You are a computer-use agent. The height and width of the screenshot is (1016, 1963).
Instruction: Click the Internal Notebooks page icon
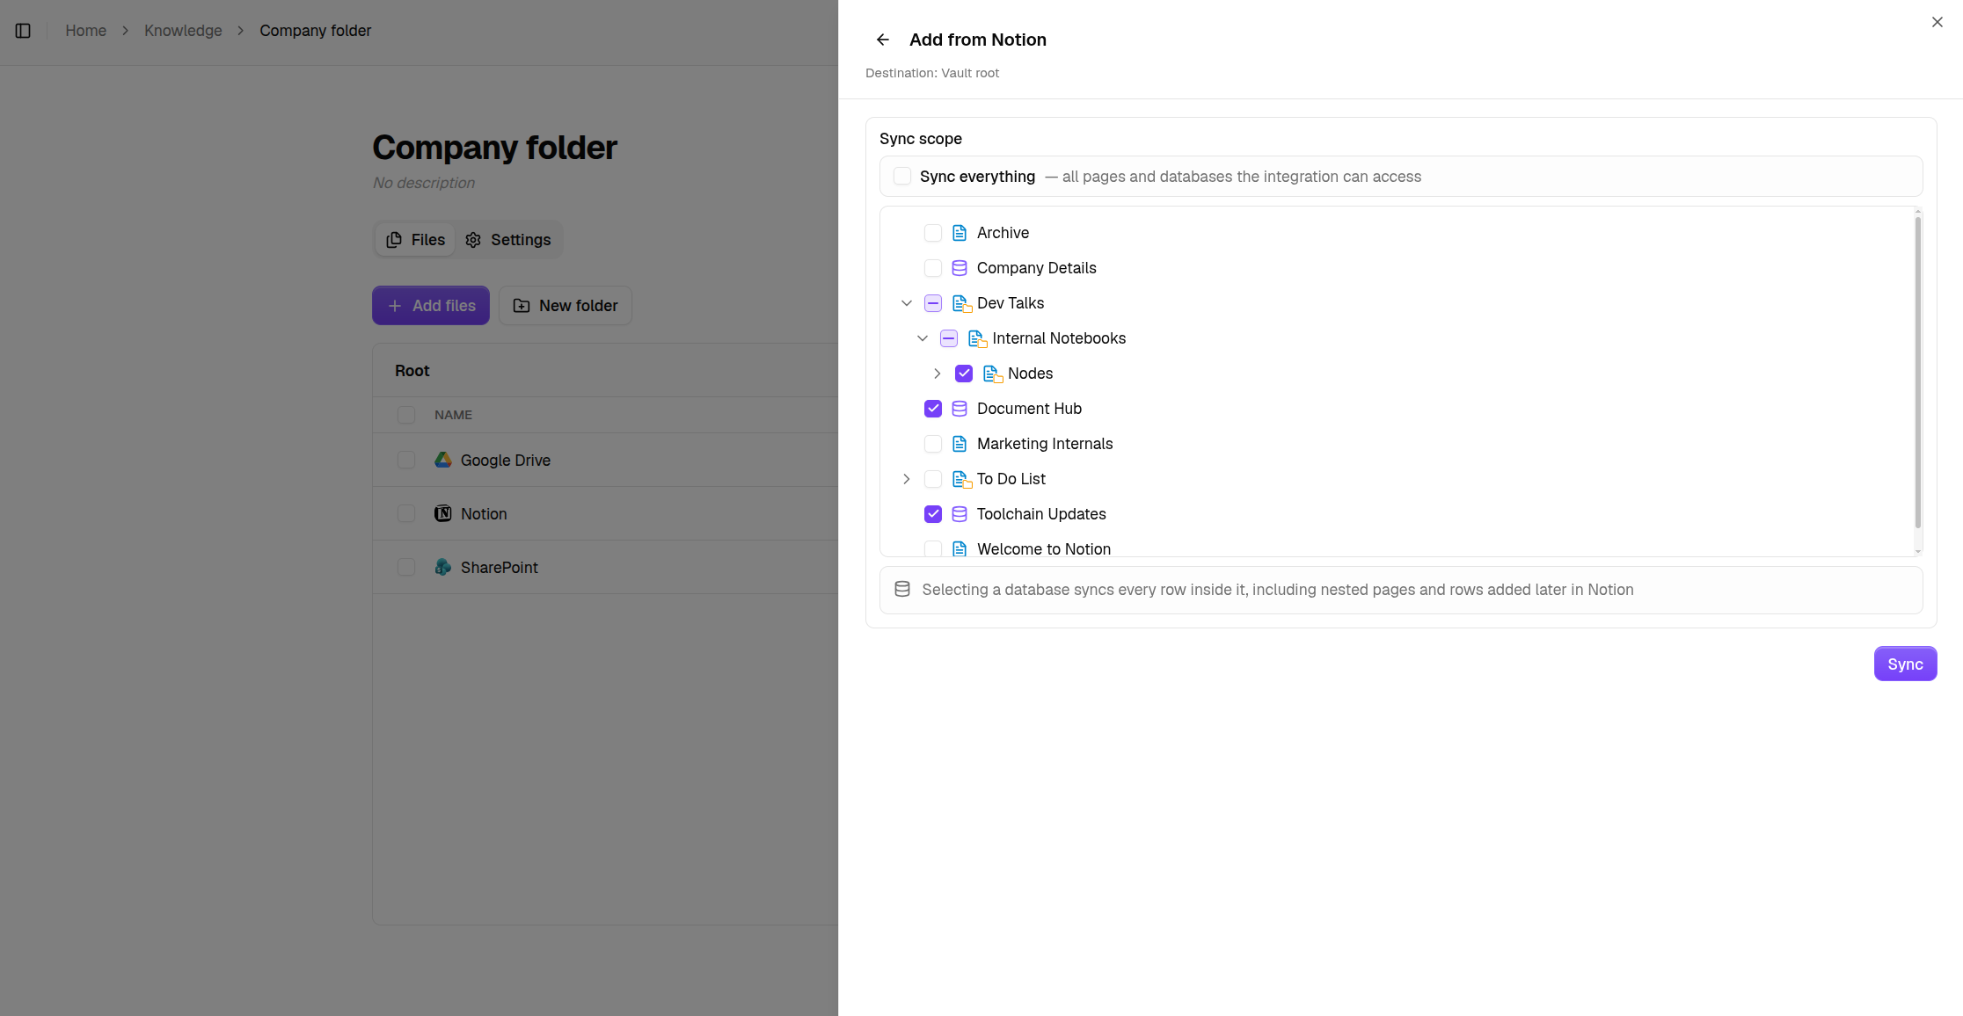click(977, 338)
